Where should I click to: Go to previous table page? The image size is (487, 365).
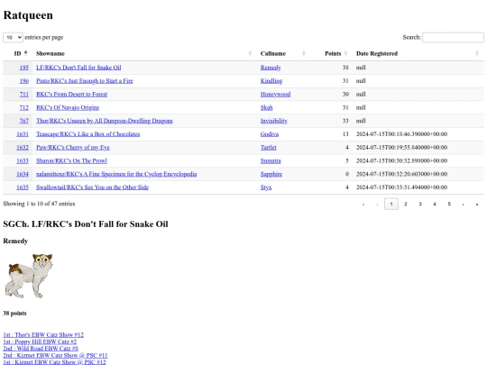pos(377,204)
